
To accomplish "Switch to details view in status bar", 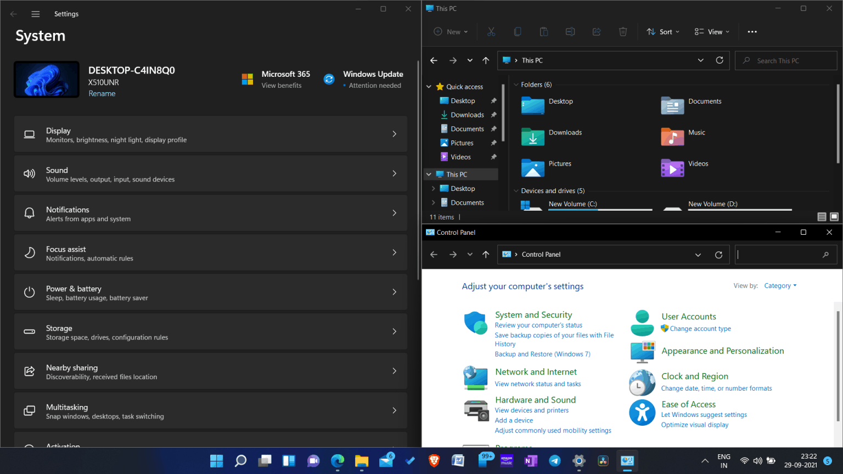I will pyautogui.click(x=822, y=216).
